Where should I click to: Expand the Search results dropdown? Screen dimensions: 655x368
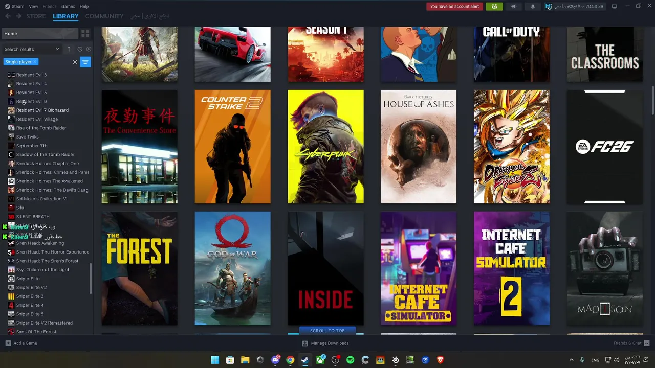pyautogui.click(x=32, y=49)
